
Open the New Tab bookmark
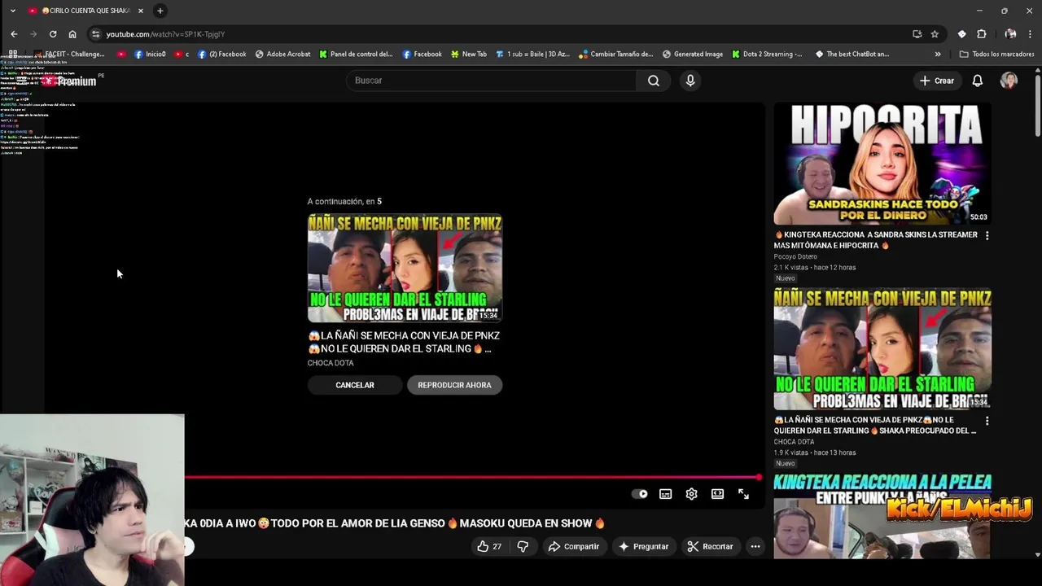tap(469, 55)
